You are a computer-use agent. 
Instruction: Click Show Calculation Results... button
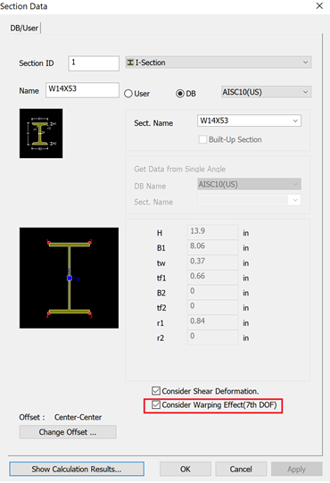tap(77, 469)
